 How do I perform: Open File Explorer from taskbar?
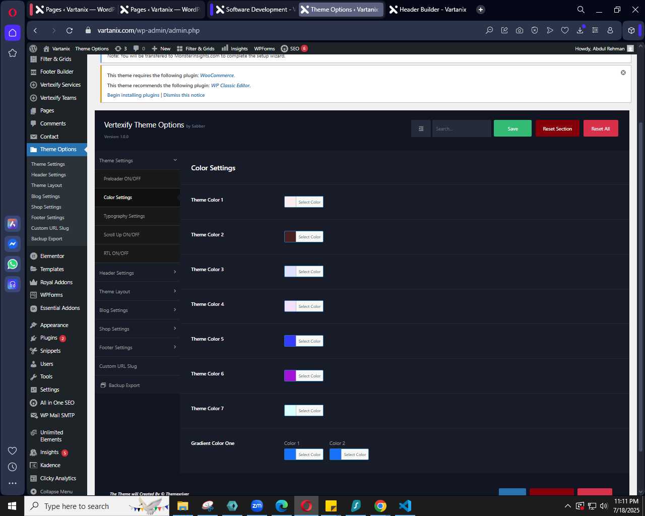click(183, 506)
